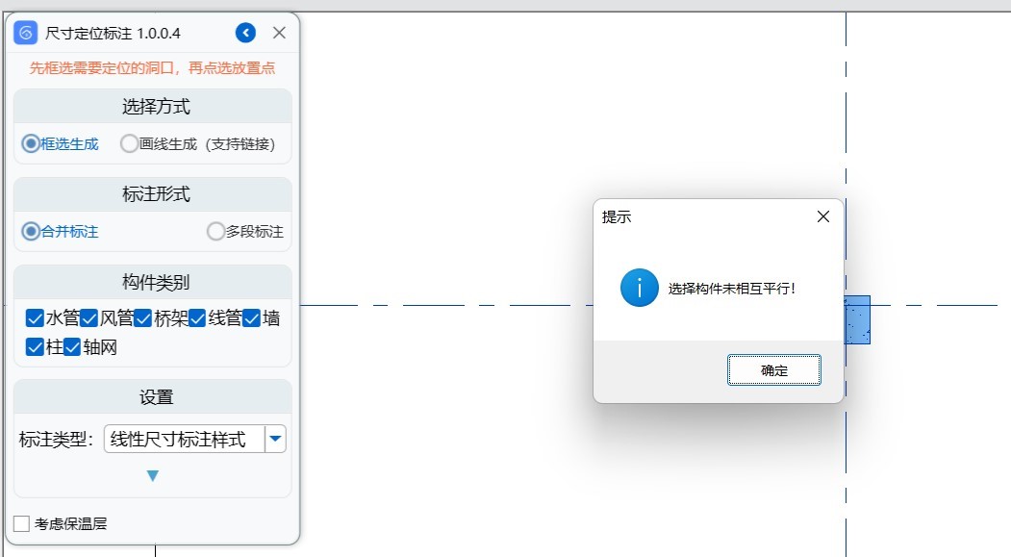Uncheck the 轴网 checkbox
Image resolution: width=1011 pixels, height=557 pixels.
(72, 347)
